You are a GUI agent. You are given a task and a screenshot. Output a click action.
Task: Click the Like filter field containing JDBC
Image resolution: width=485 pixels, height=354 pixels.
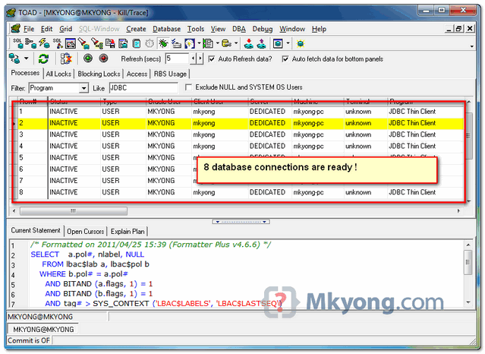[x=143, y=88]
